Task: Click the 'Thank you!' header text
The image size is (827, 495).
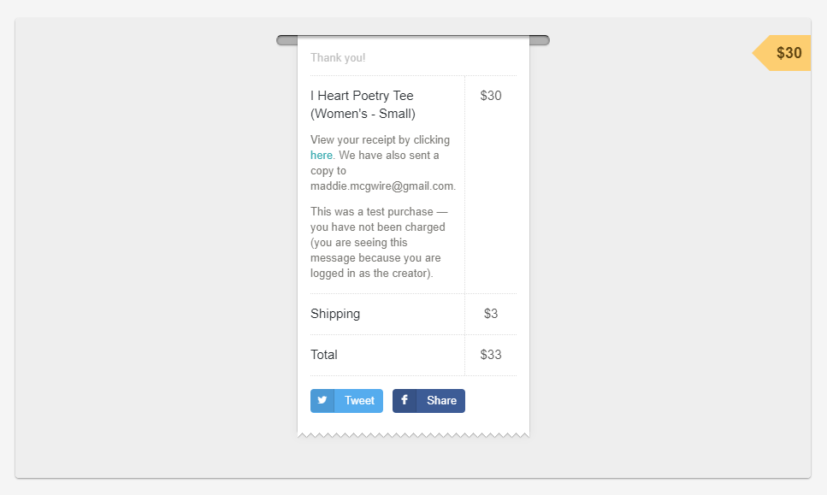Action: click(x=338, y=58)
